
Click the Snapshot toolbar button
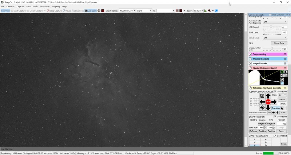[x=78, y=11]
